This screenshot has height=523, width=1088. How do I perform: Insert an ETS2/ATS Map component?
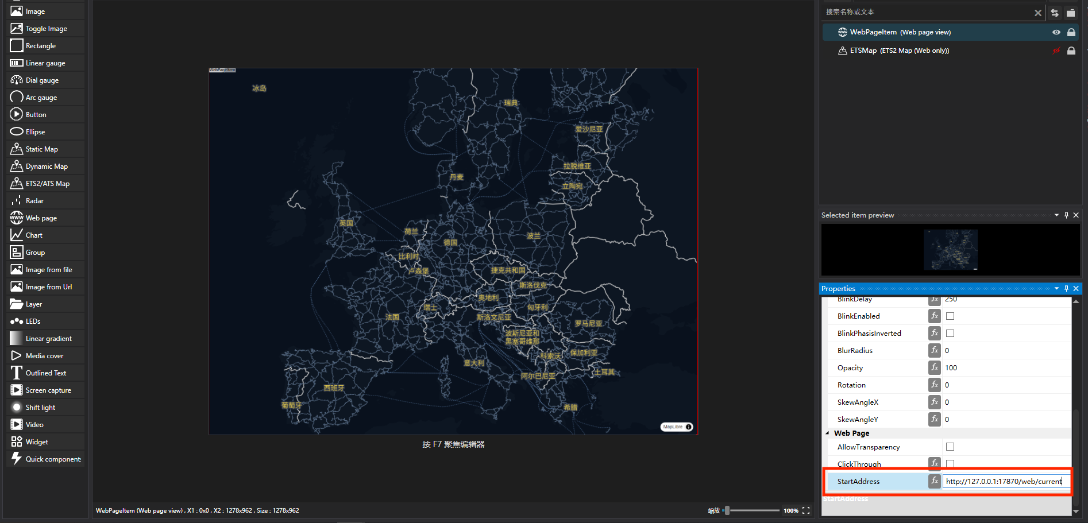pyautogui.click(x=46, y=184)
